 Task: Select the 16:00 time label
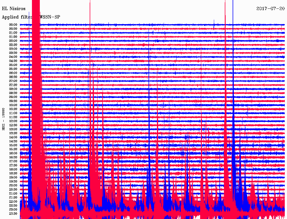13,153
